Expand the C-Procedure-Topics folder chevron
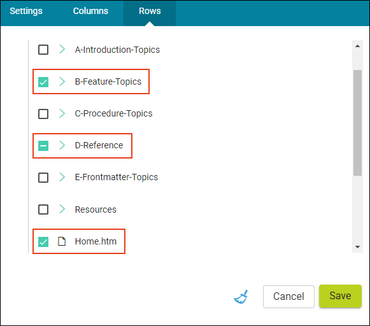370x326 pixels. click(x=62, y=113)
